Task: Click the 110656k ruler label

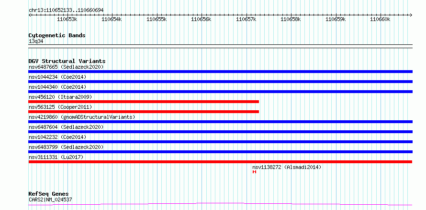Action: coord(202,19)
